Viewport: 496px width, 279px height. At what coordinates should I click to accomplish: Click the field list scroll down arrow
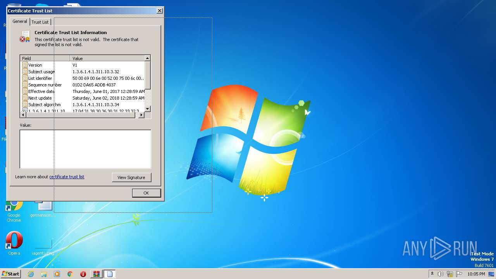(x=148, y=109)
